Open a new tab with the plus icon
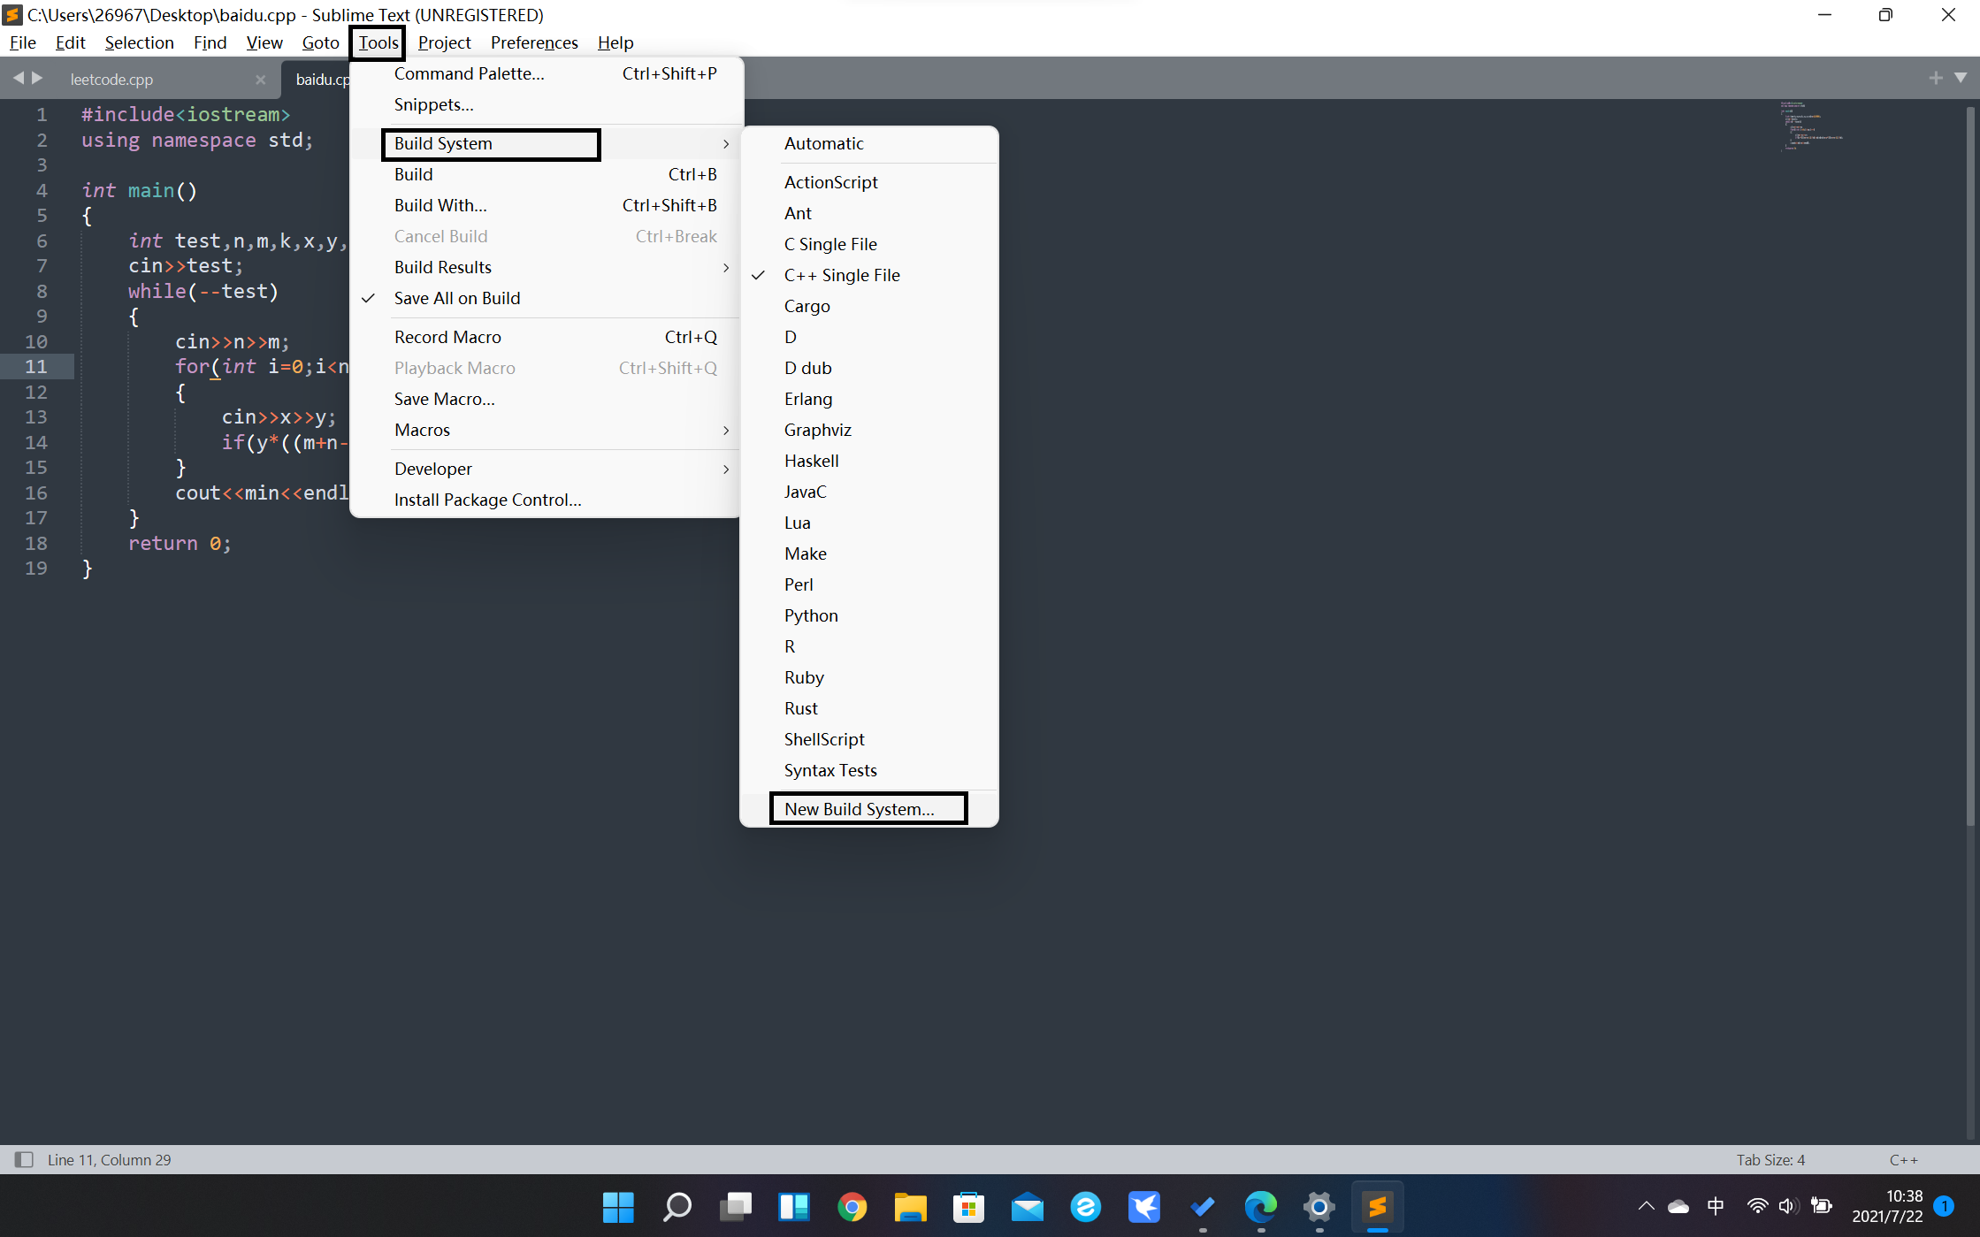 [1934, 78]
